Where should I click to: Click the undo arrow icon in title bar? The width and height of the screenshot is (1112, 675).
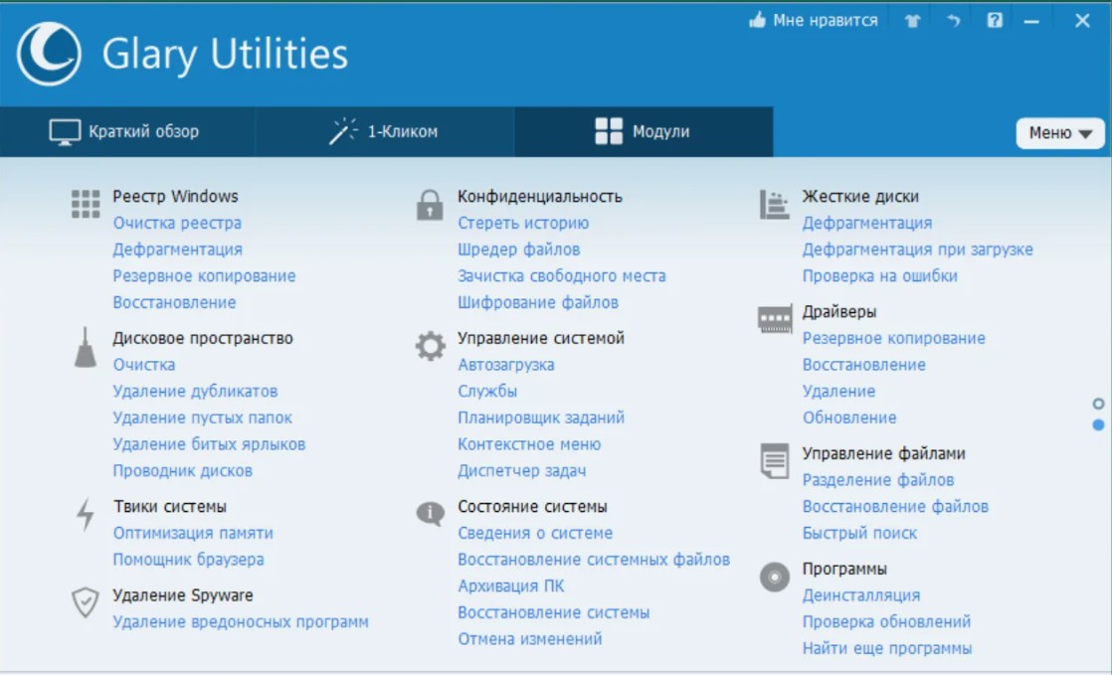click(x=954, y=21)
